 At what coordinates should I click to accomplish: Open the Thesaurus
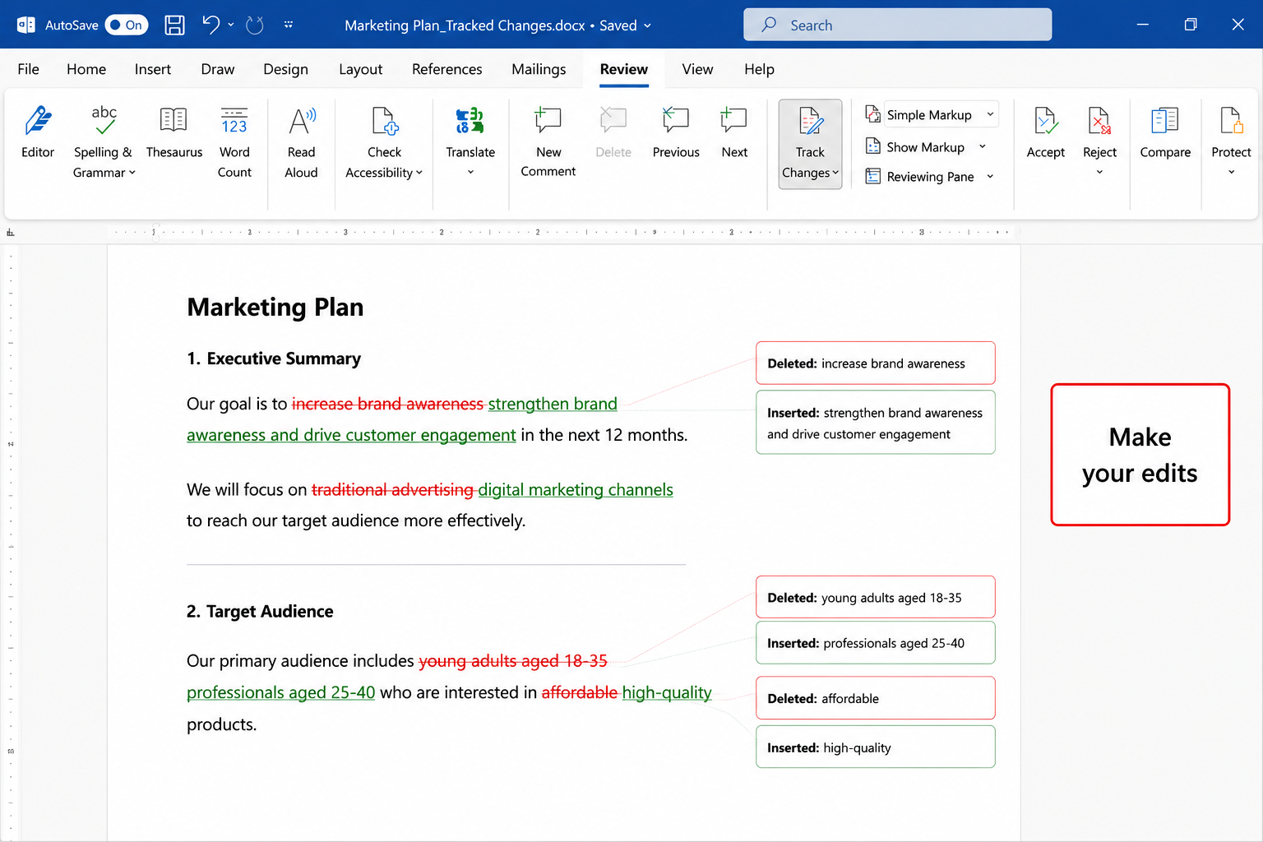pos(173,132)
